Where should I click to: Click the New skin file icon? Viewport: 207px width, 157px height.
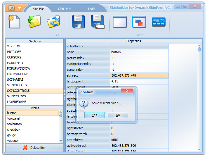[15, 22]
